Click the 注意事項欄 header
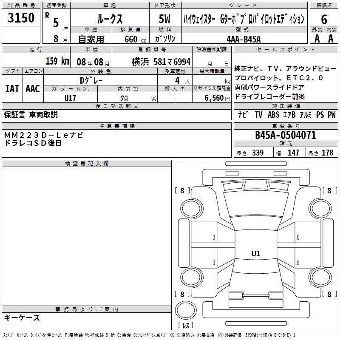Screen dimensions: 340x340 point(116,126)
